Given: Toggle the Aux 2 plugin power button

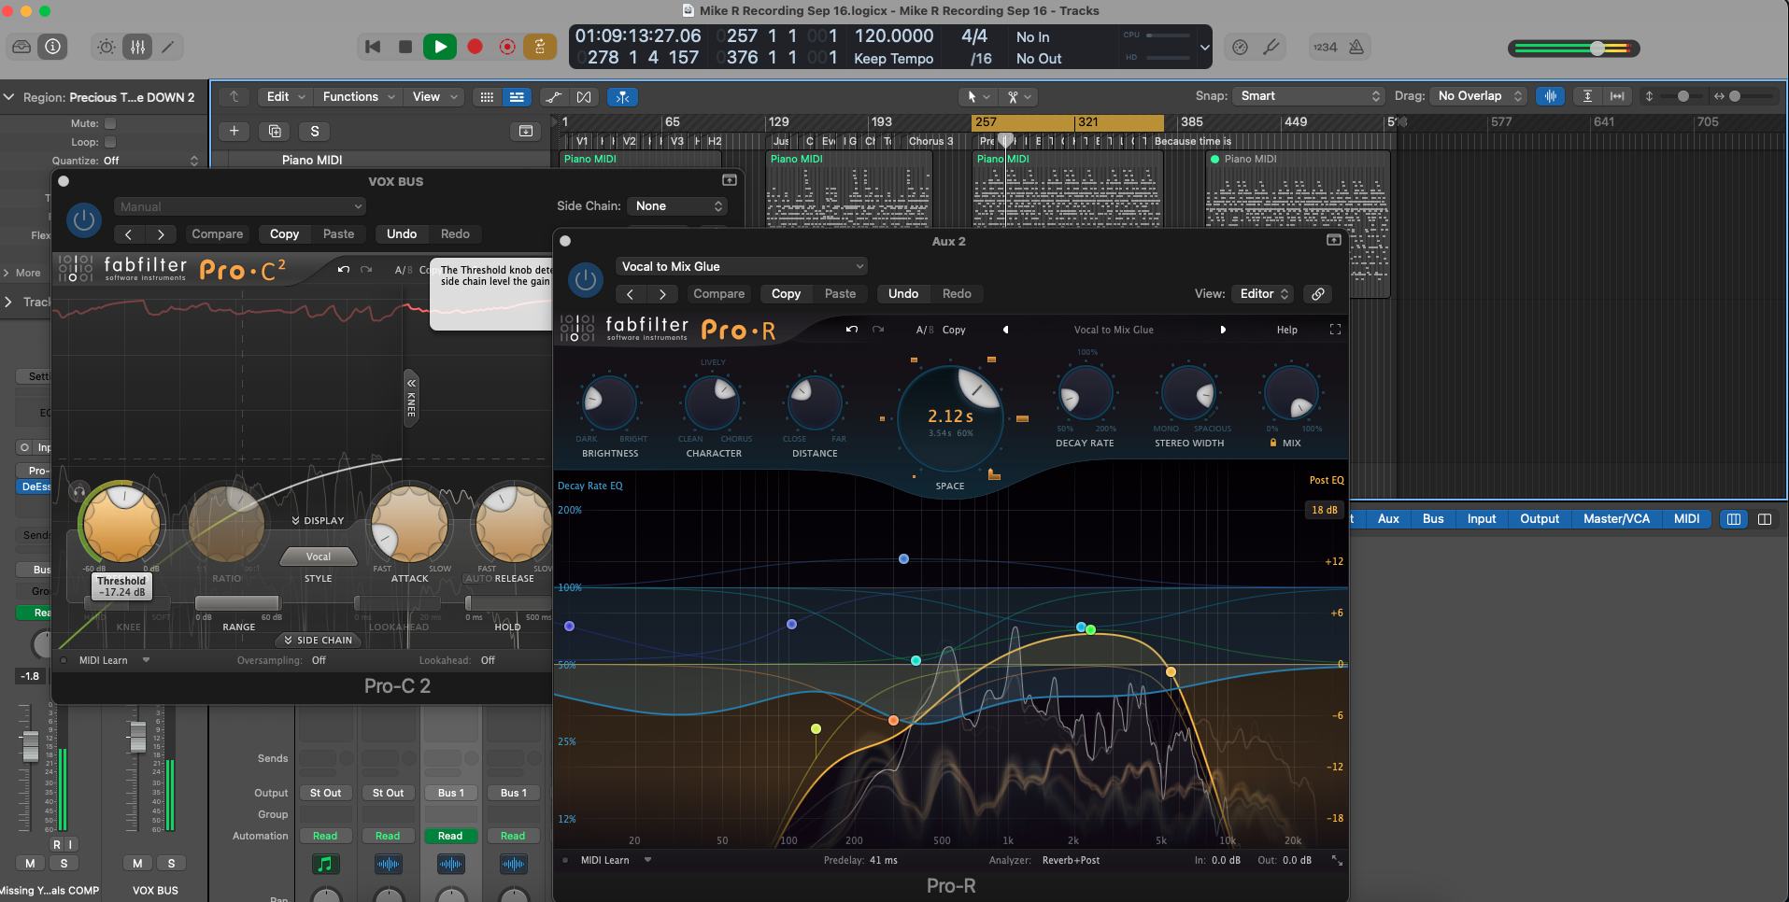Looking at the screenshot, I should (586, 279).
